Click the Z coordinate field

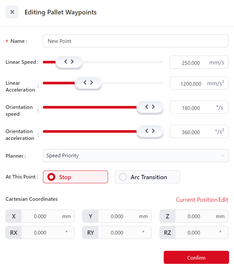194,216
